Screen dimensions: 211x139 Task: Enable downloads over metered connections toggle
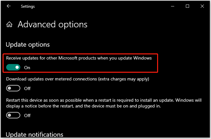[13, 88]
